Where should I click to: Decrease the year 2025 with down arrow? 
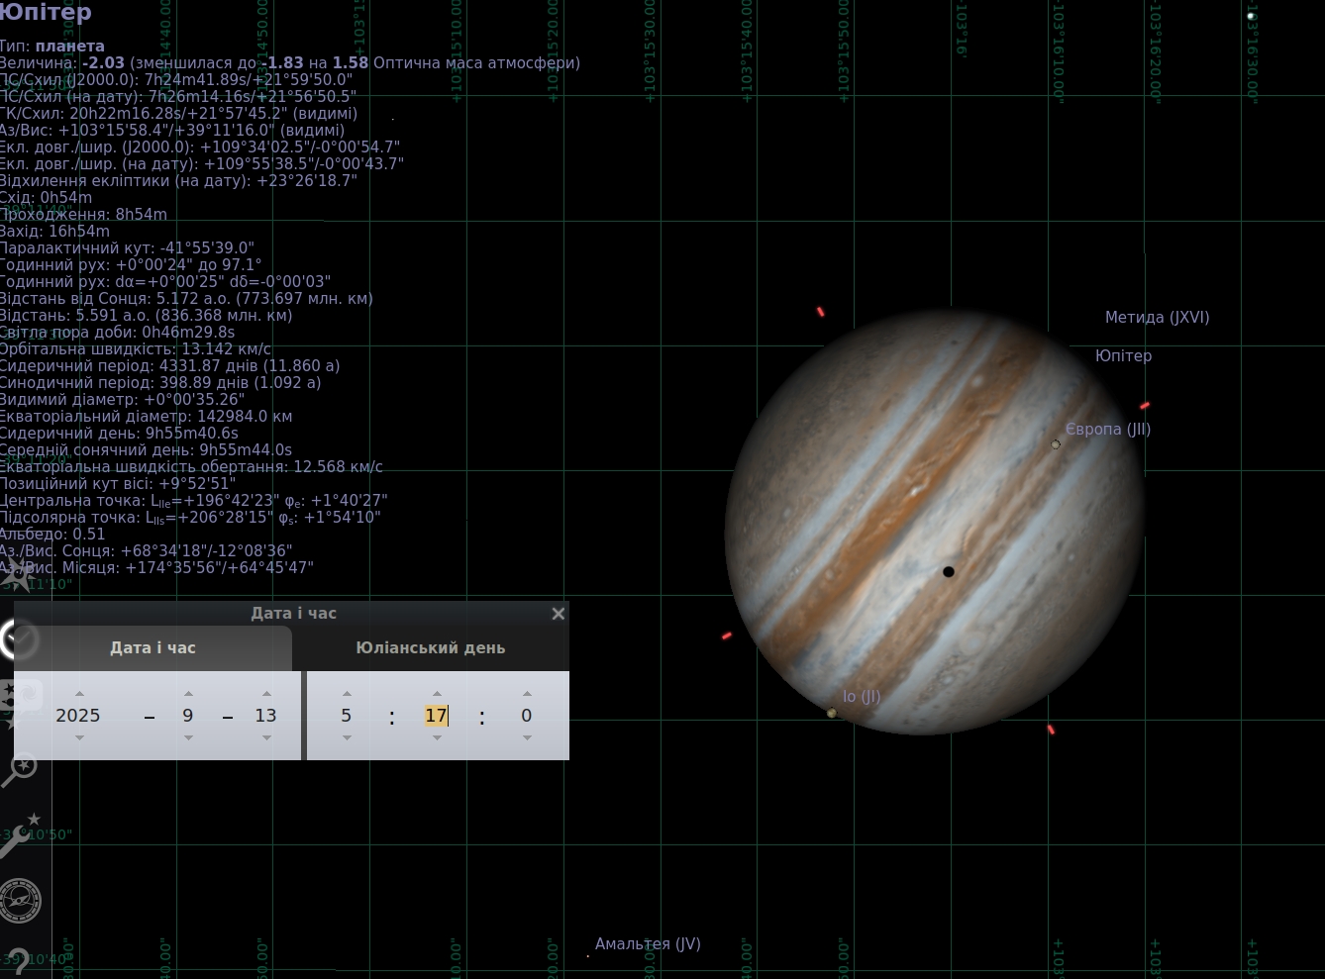[79, 737]
